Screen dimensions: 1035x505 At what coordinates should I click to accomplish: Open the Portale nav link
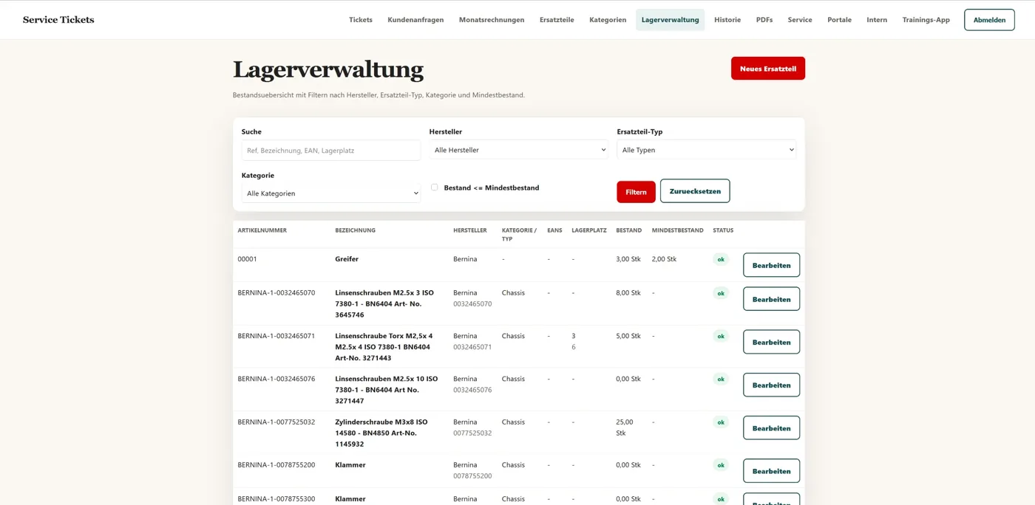[x=840, y=20]
